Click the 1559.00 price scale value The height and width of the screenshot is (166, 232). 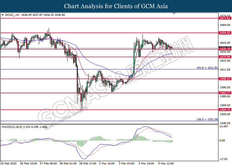coord(225,114)
